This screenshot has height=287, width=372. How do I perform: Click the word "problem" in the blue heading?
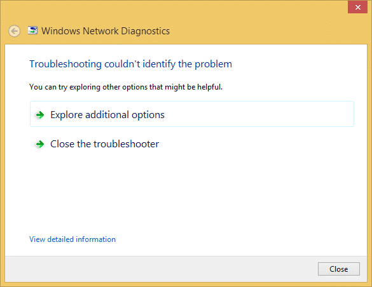pyautogui.click(x=213, y=64)
